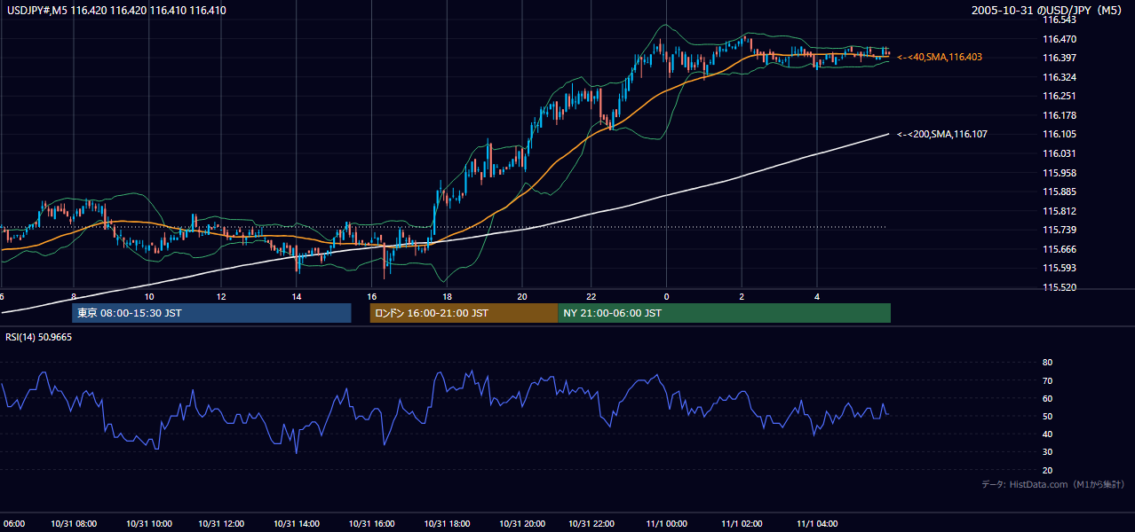Click price axis label 116.251
The width and height of the screenshot is (1135, 532).
tap(1060, 96)
